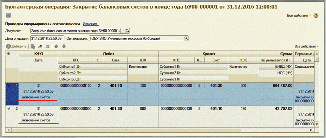Viewport: 326px width, 138px height.
Task: Click Субконто1 Дт header cell
Action: (x=93, y=67)
